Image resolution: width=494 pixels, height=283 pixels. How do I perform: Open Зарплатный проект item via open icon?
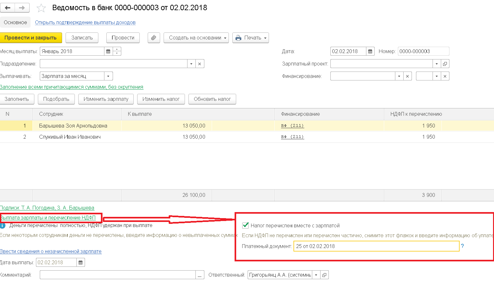click(x=445, y=64)
